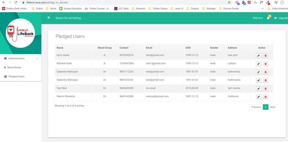Open the KYC Slack bookmark
This screenshot has width=288, height=142.
point(121,9)
